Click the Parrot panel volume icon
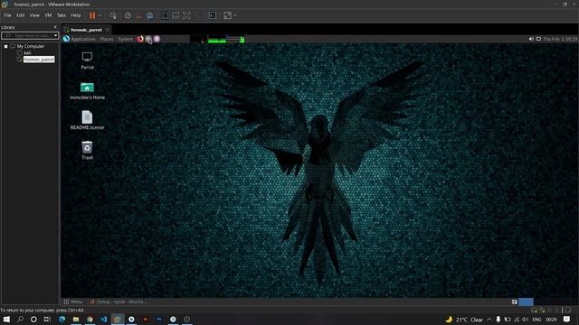This screenshot has height=325, width=579. click(x=531, y=39)
